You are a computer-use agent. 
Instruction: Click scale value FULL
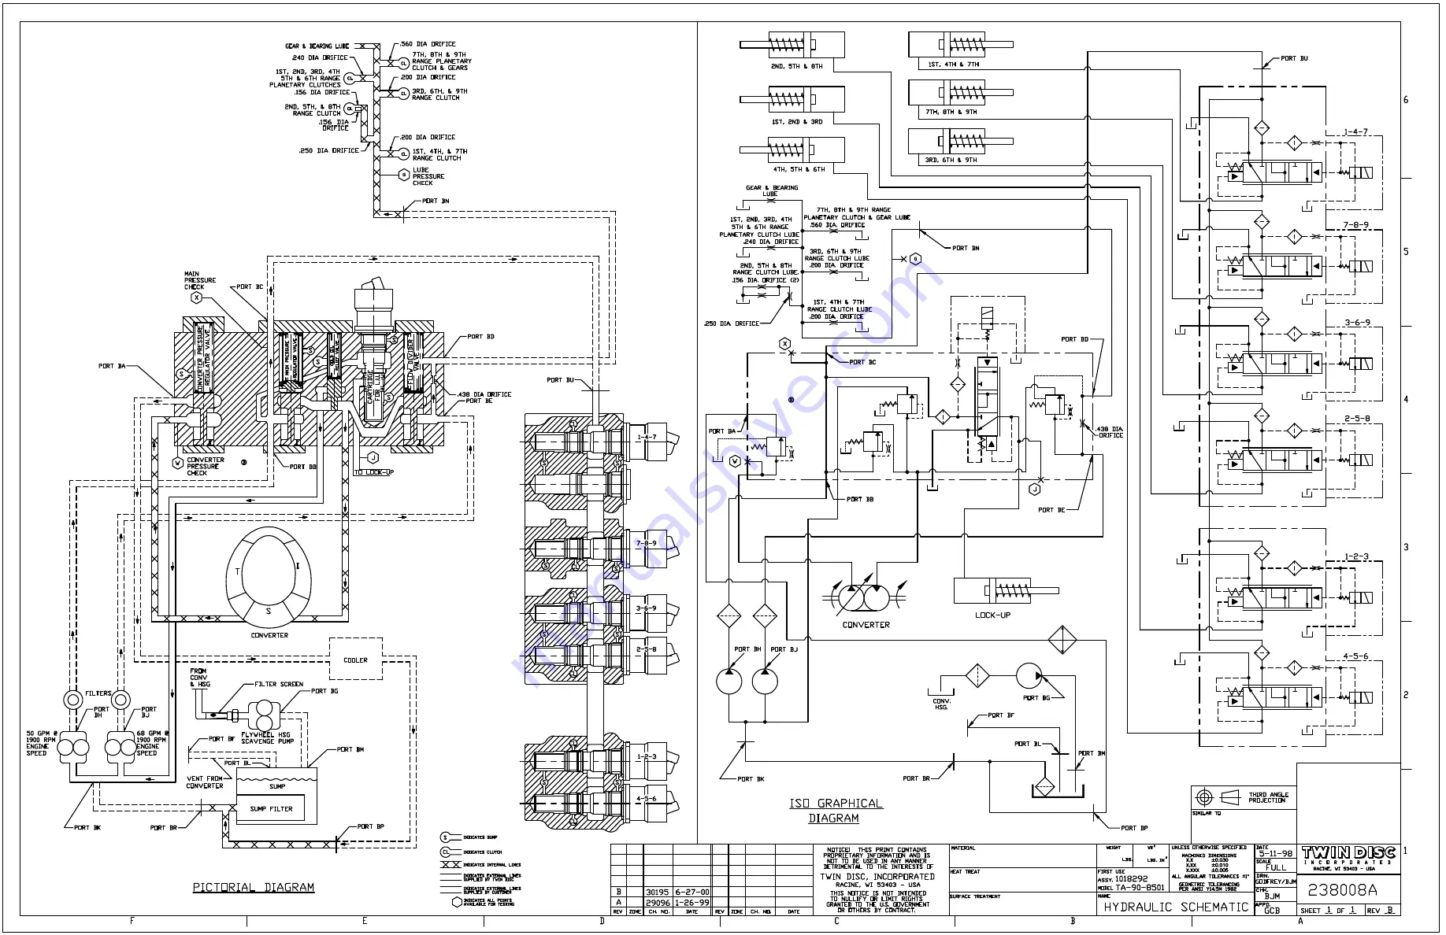pyautogui.click(x=1276, y=867)
